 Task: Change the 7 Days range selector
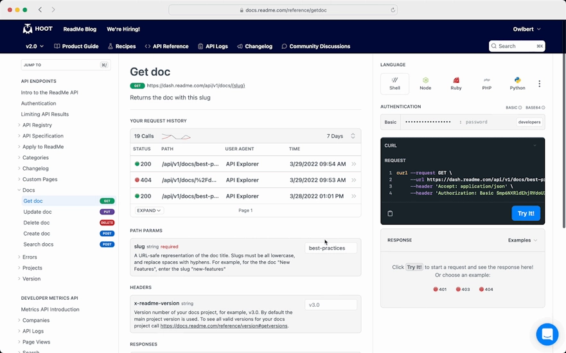click(340, 136)
